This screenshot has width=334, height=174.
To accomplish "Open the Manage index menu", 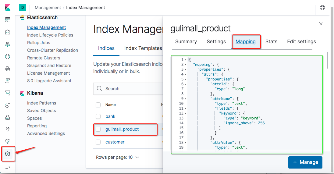I will coord(305,162).
